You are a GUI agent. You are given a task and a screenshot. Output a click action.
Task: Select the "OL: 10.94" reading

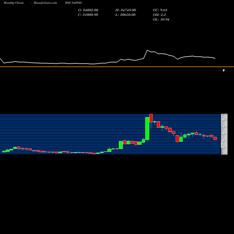[x=161, y=19]
